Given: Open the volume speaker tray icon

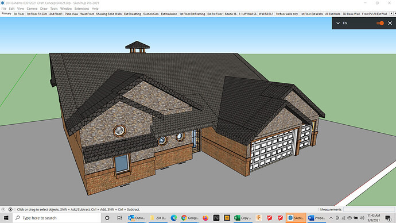Looking at the screenshot, I should (x=362, y=218).
